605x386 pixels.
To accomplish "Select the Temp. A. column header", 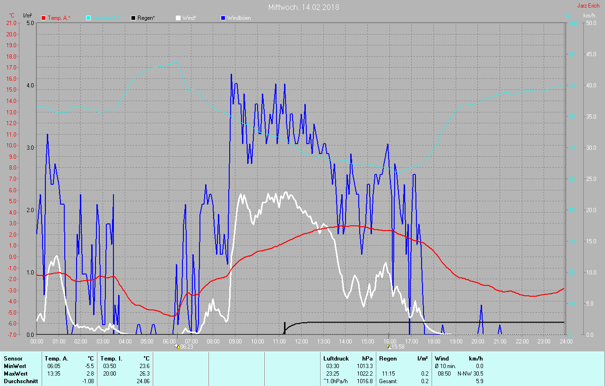I will point(56,359).
